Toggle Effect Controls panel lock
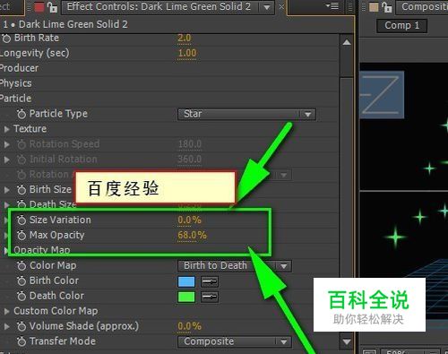The height and width of the screenshot is (354, 448). 52,6
